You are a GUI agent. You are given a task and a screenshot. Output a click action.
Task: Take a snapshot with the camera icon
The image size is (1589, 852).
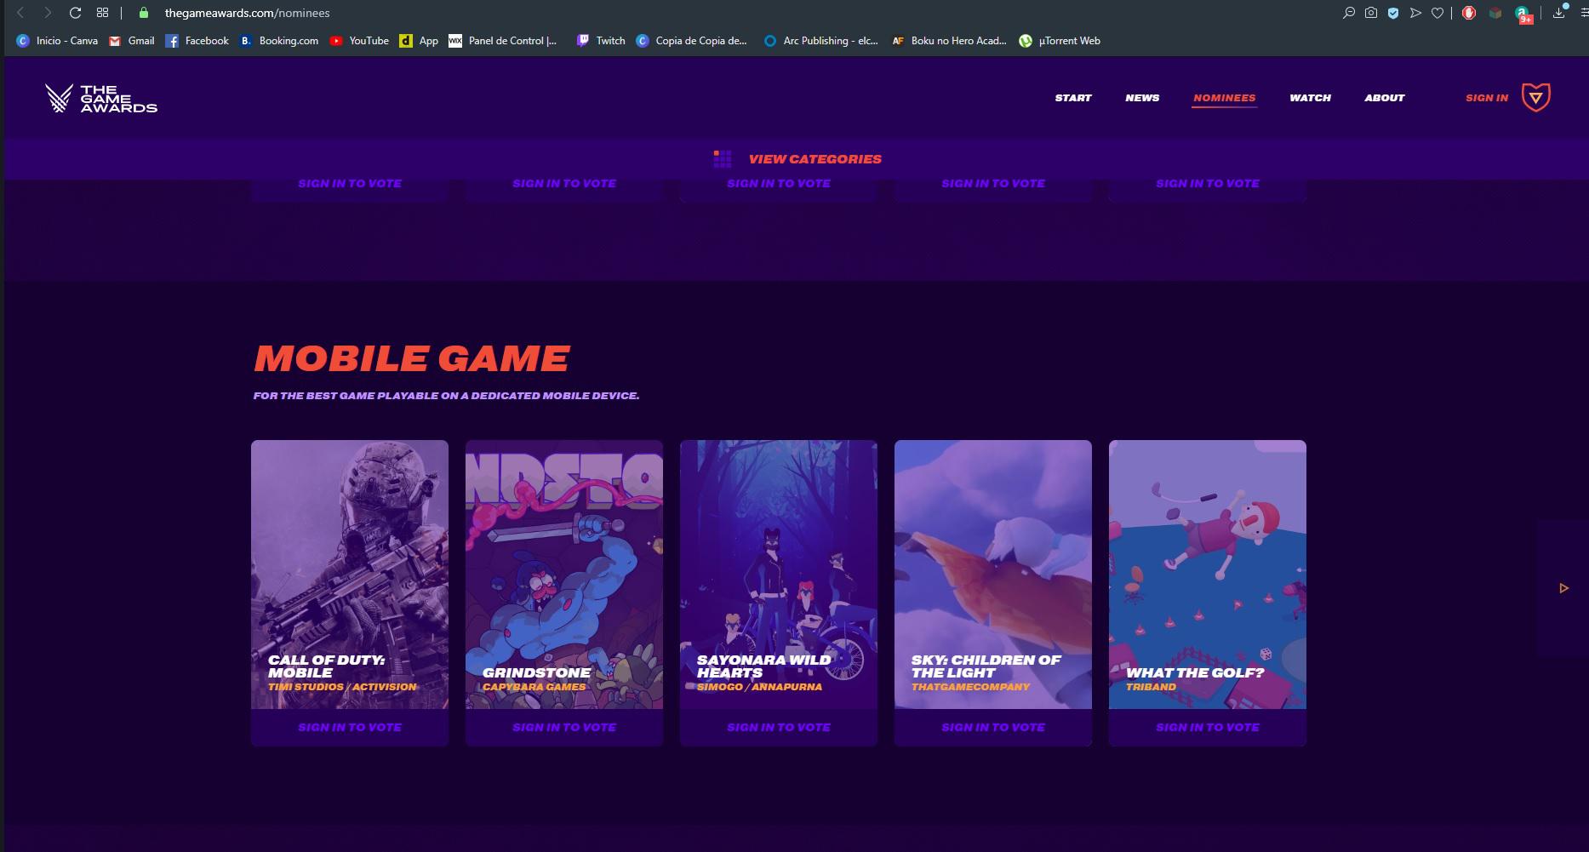[1370, 13]
